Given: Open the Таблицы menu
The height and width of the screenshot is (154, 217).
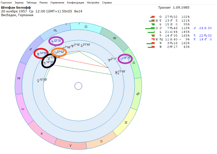Looking at the screenshot, I should [x=31, y=2].
